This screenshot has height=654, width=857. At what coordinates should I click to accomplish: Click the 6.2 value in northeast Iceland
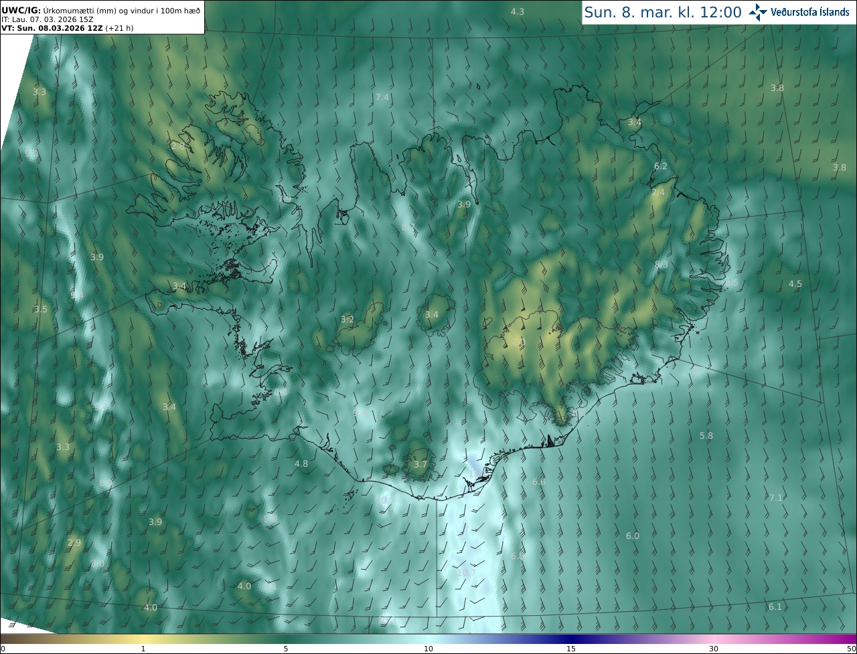(x=660, y=166)
